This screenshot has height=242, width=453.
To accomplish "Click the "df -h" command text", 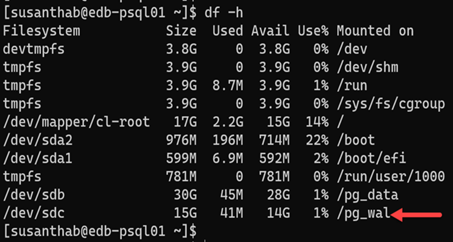I will (223, 13).
